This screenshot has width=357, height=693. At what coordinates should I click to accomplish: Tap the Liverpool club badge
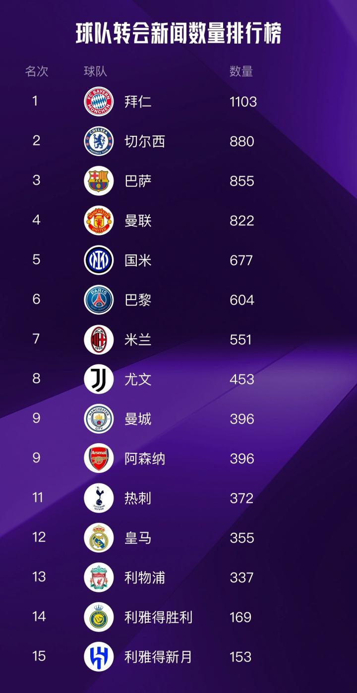pos(99,577)
